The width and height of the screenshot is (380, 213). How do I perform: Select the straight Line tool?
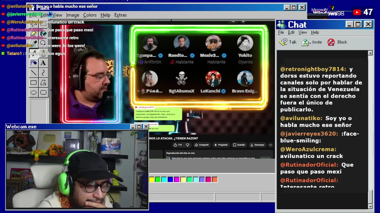(34, 72)
